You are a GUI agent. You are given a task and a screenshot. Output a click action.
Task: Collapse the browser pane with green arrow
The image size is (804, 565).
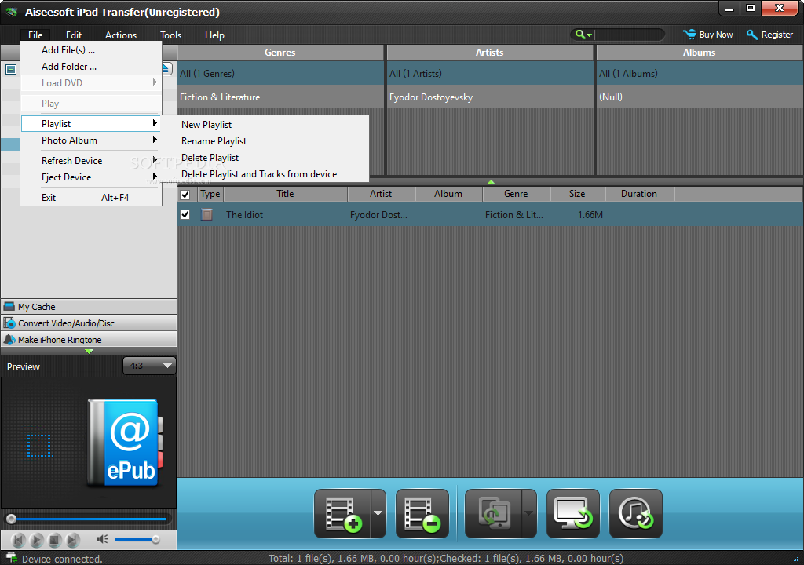coord(491,181)
